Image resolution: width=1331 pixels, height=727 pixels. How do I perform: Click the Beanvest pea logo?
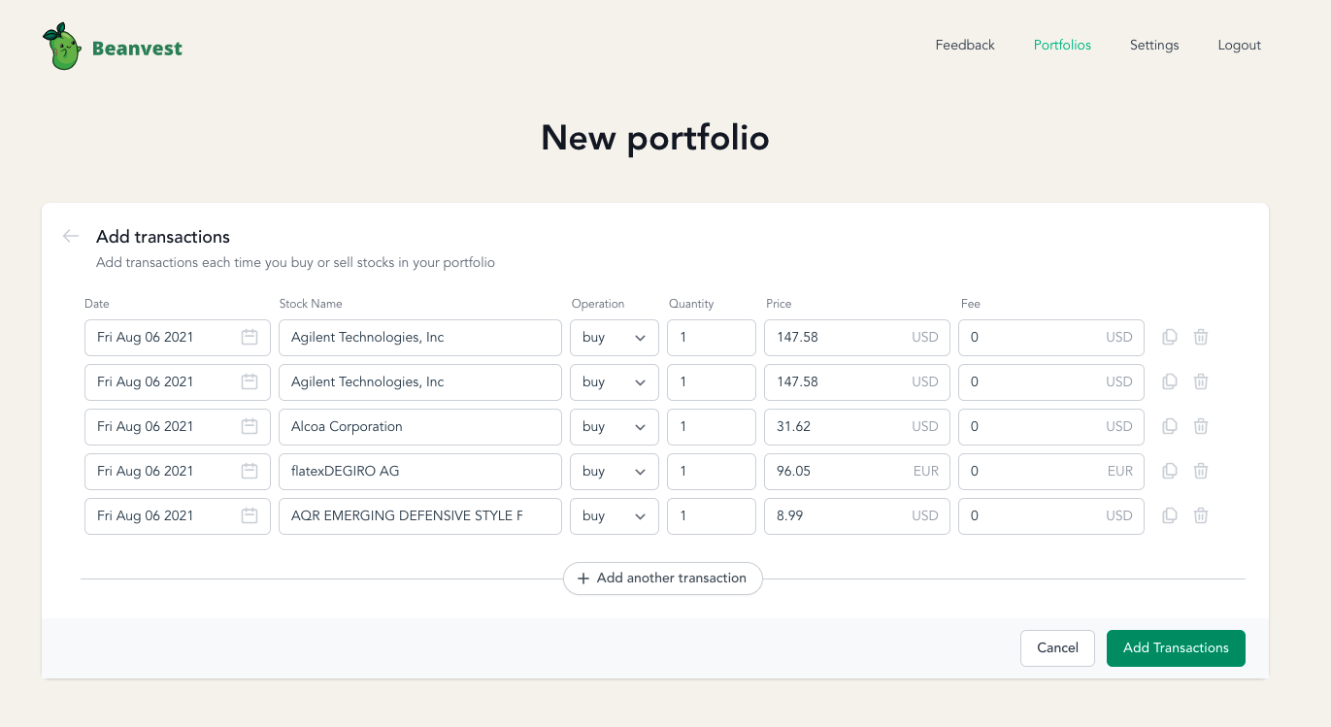[62, 45]
